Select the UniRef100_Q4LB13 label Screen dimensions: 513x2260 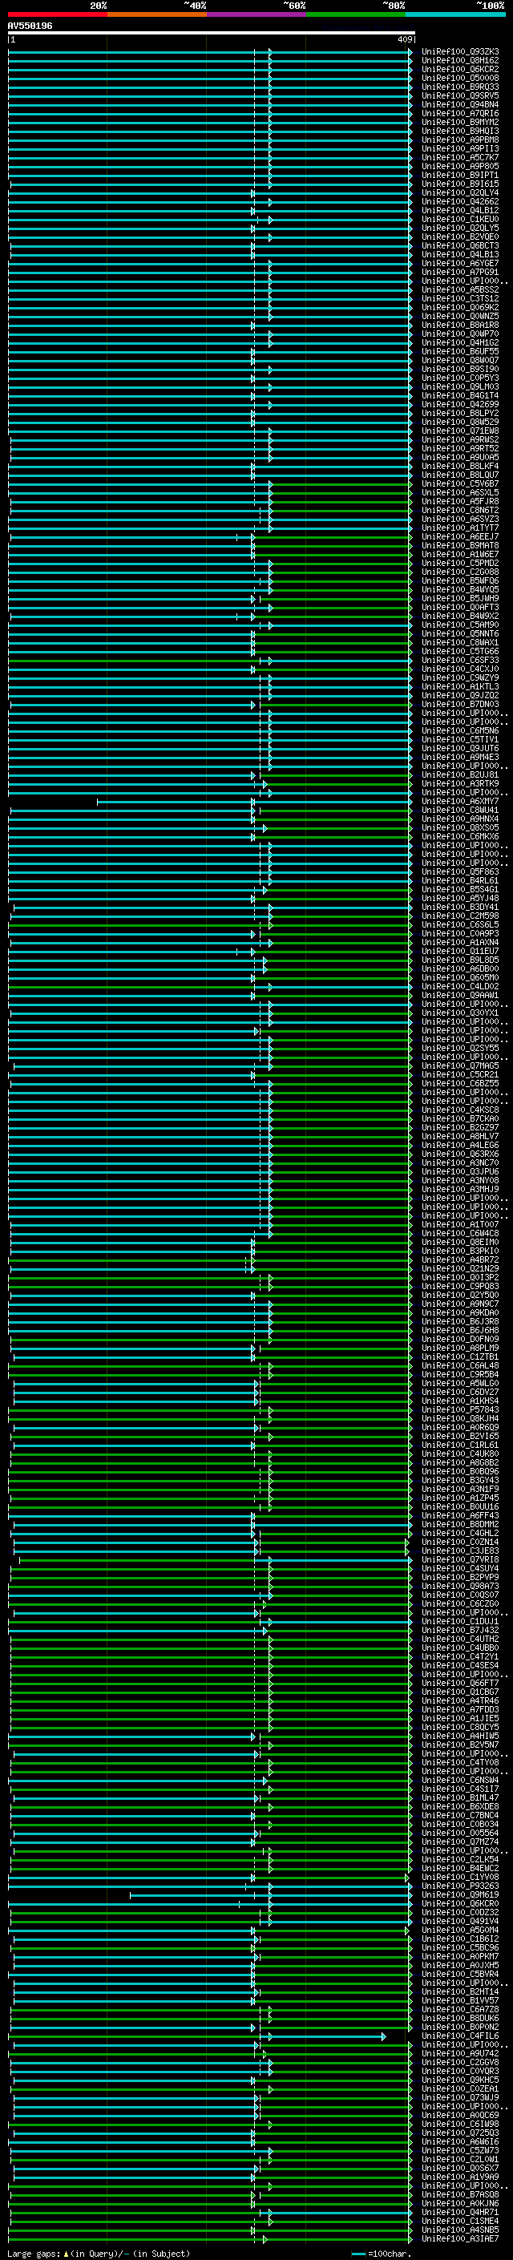[x=460, y=254]
